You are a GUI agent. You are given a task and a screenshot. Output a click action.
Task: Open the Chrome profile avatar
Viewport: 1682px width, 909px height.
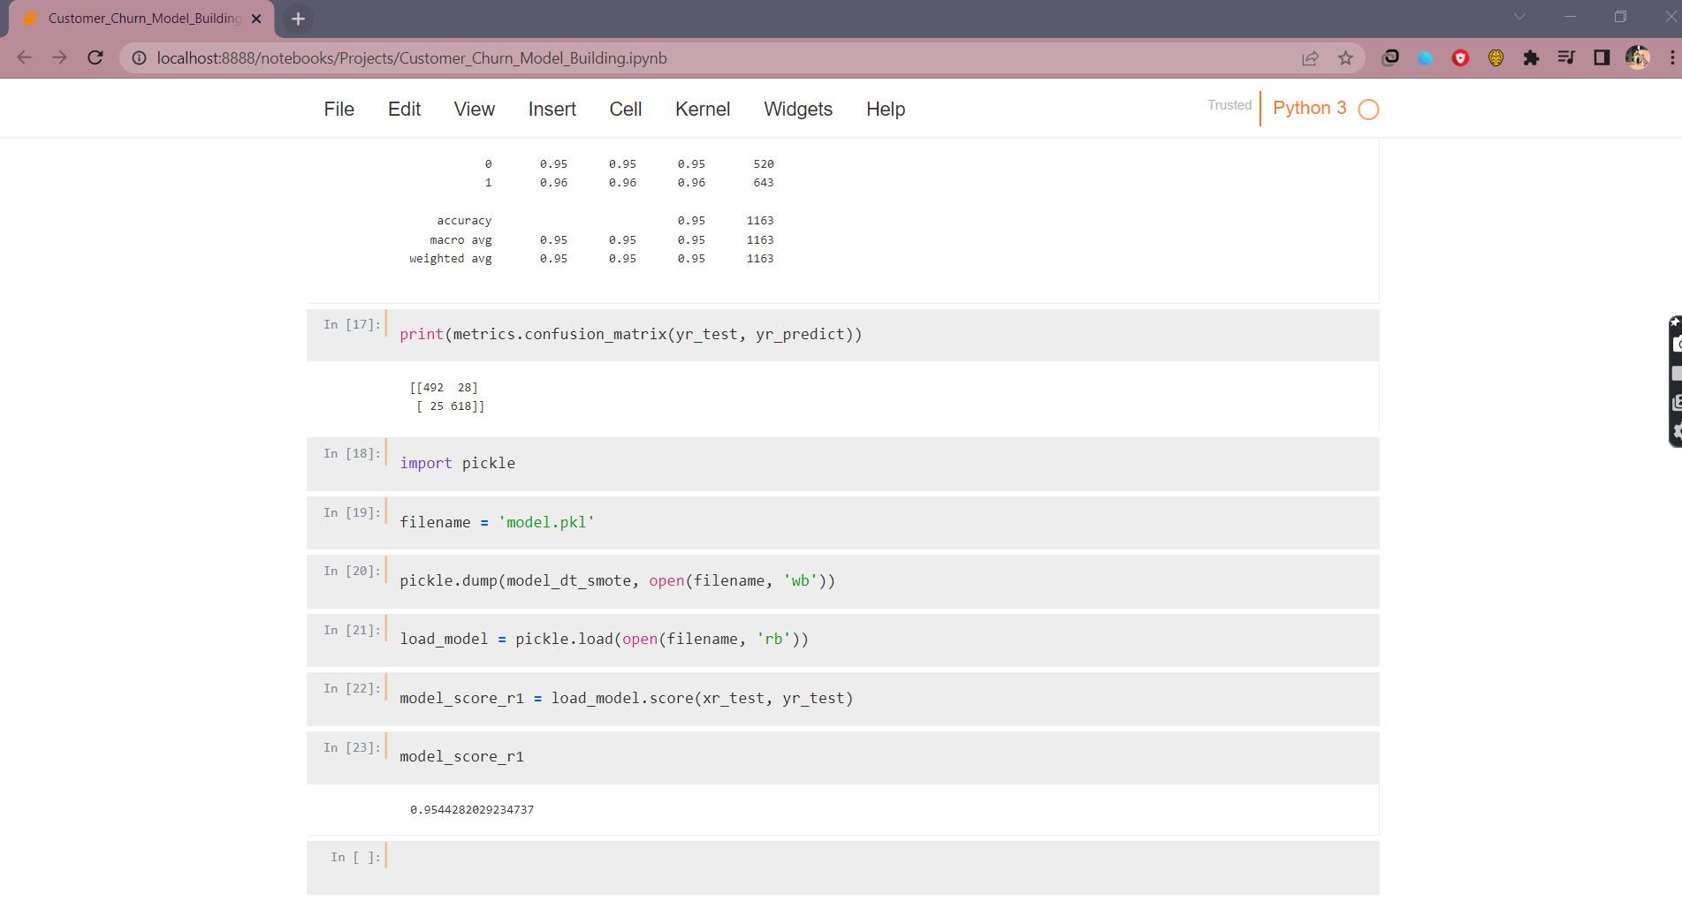coord(1637,58)
